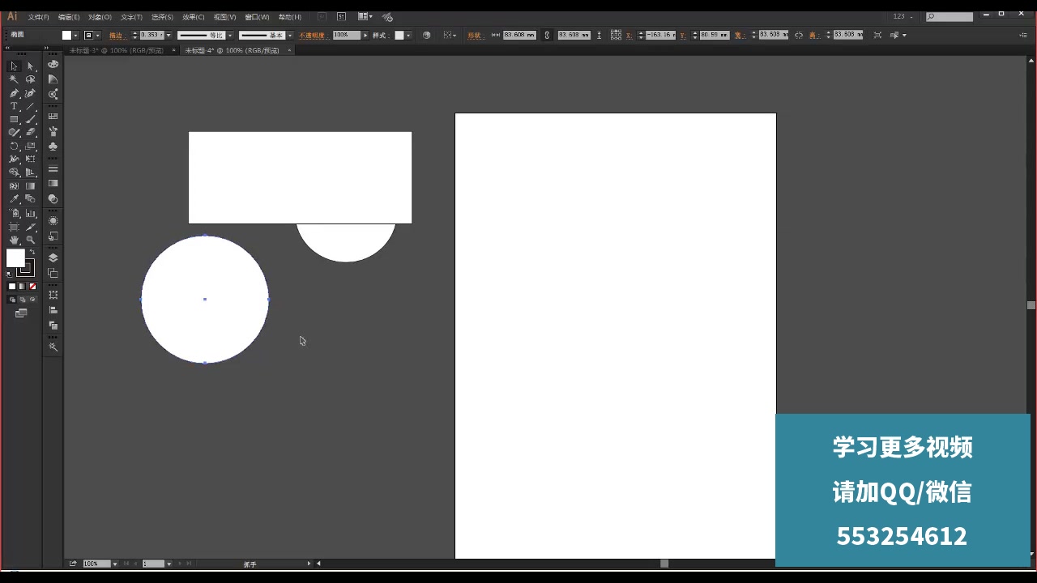The height and width of the screenshot is (583, 1037).
Task: Activate the Type tool
Action: click(x=14, y=106)
